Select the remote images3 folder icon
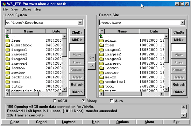The height and width of the screenshot is (126, 191). click(101, 59)
